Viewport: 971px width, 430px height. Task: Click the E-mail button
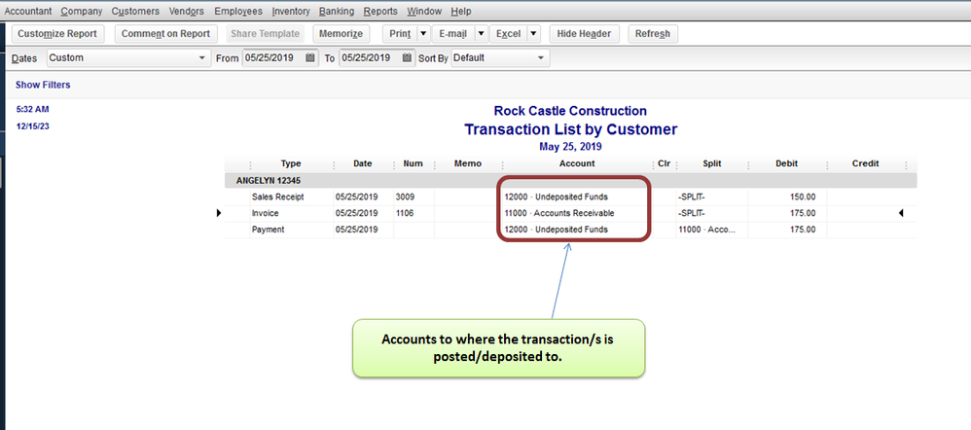(x=452, y=33)
